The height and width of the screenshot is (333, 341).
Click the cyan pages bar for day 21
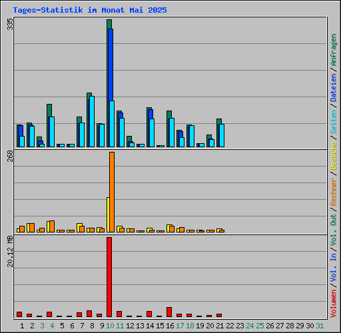tap(222, 135)
